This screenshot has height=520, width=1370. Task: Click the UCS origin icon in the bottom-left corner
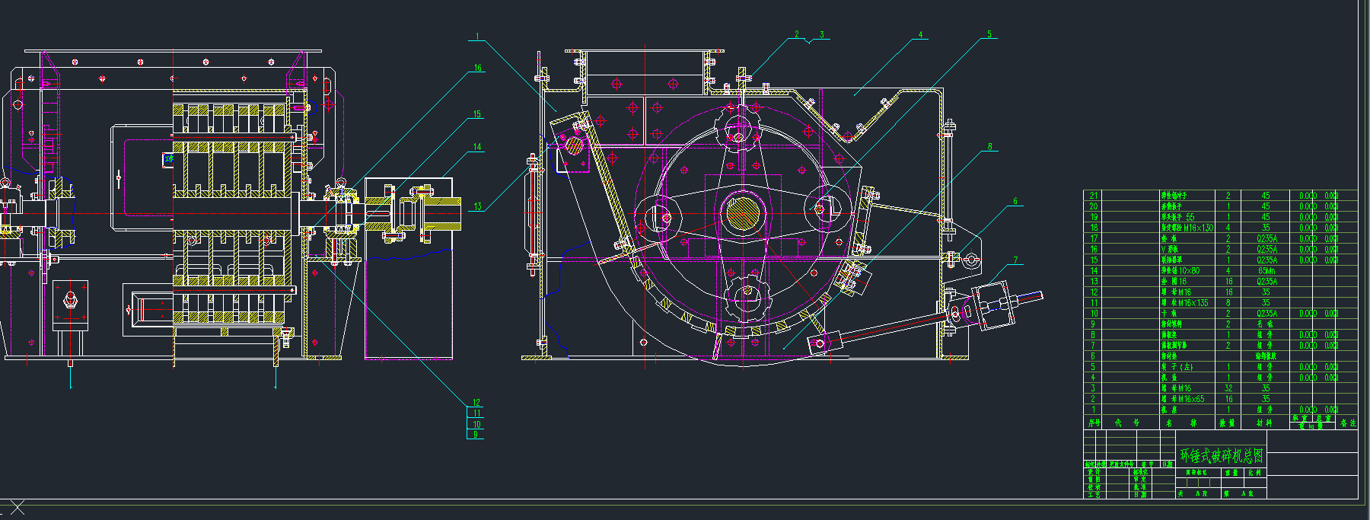coord(17,507)
